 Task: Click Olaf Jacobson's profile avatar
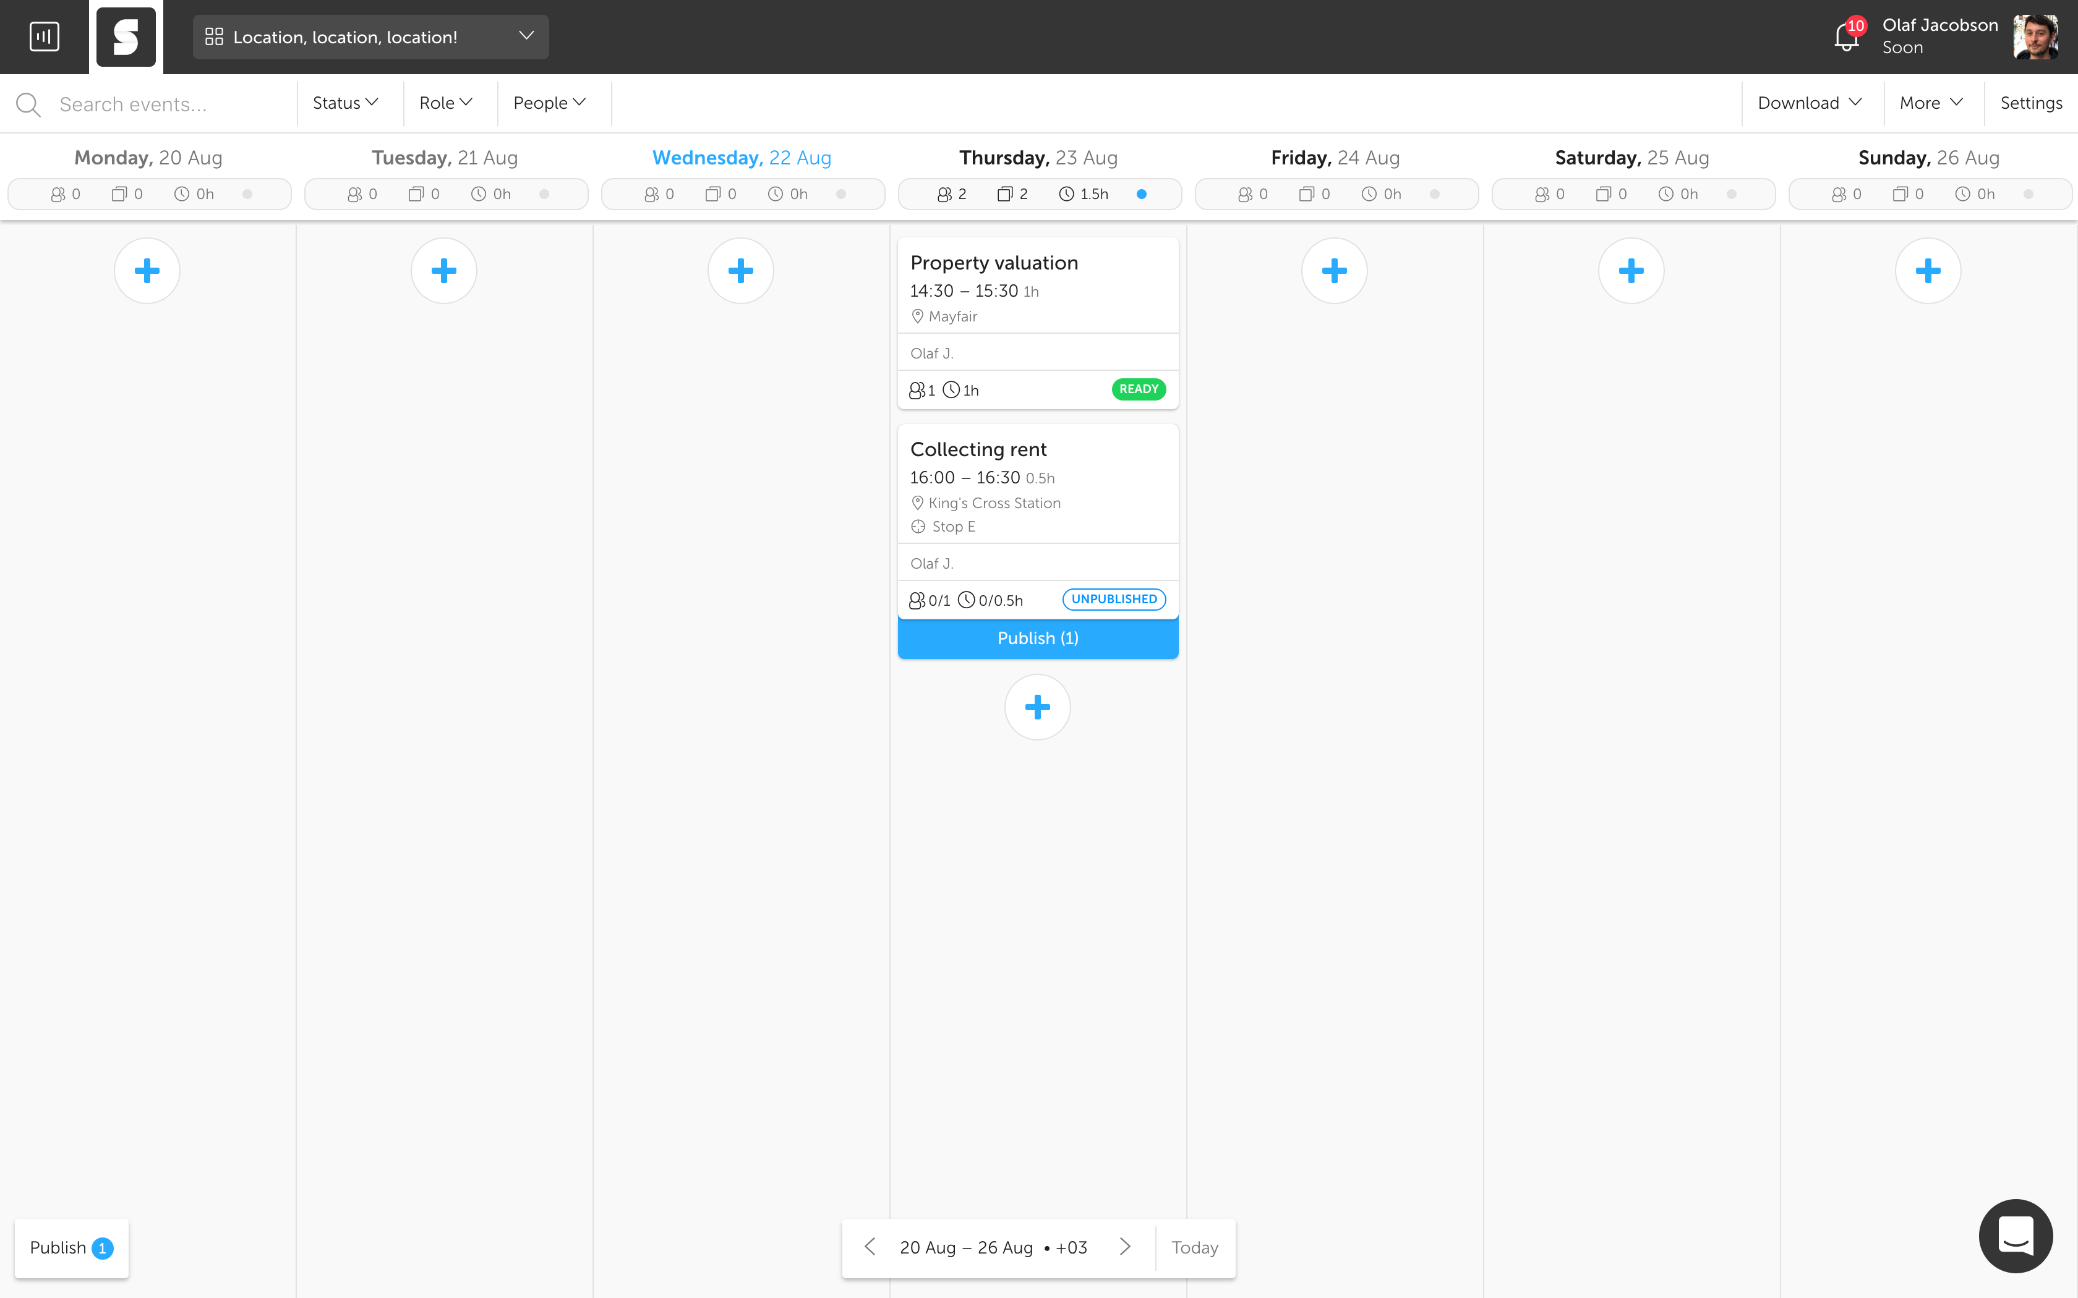(x=2035, y=37)
